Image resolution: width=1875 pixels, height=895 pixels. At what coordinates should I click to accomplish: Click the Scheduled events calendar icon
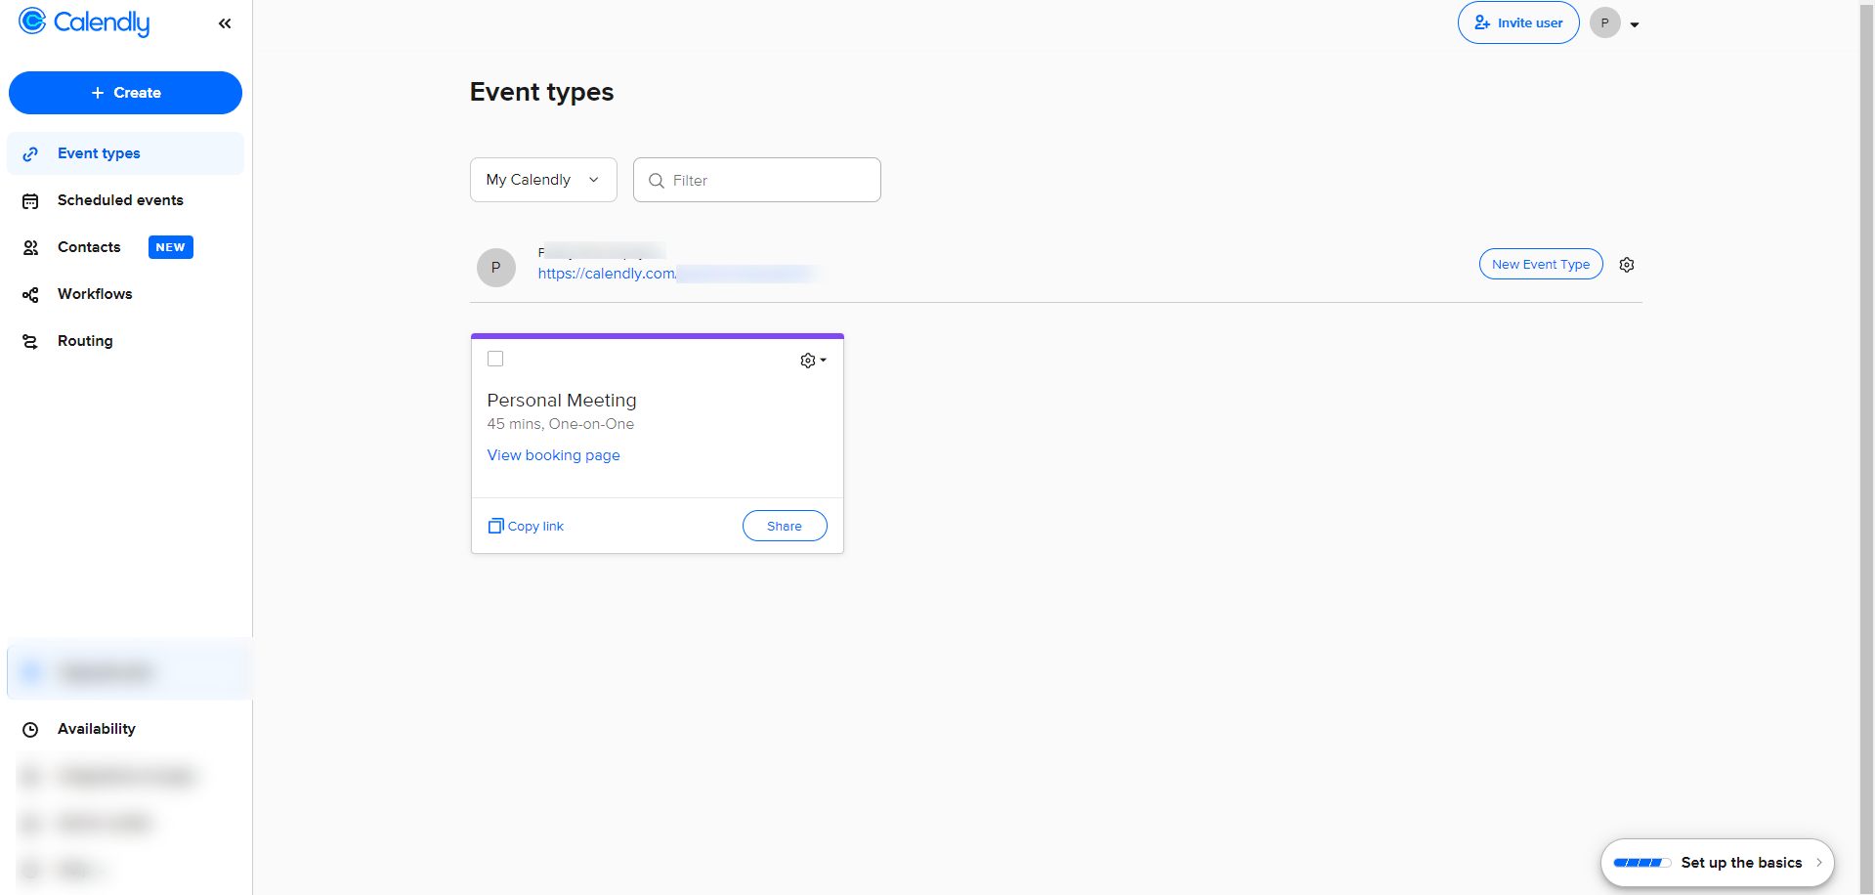[30, 201]
